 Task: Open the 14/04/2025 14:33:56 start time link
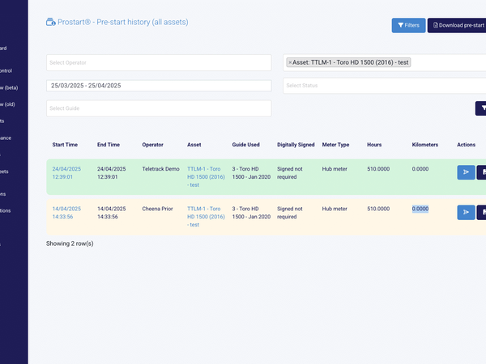coord(66,213)
